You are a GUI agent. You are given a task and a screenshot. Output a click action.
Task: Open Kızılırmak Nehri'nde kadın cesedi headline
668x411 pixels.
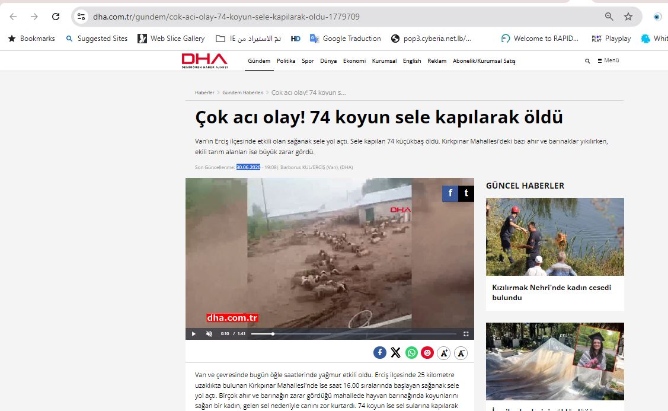(551, 292)
